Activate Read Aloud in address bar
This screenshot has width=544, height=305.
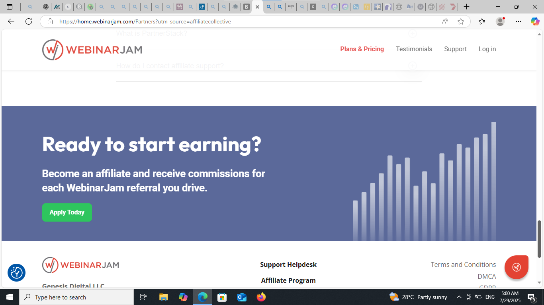coord(445,21)
